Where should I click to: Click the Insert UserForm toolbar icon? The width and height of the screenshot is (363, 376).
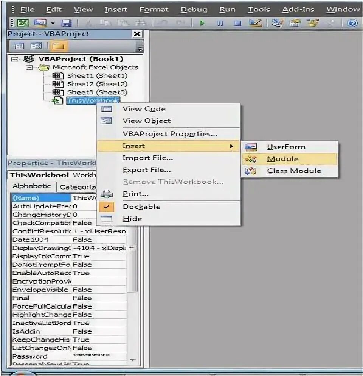click(x=40, y=23)
